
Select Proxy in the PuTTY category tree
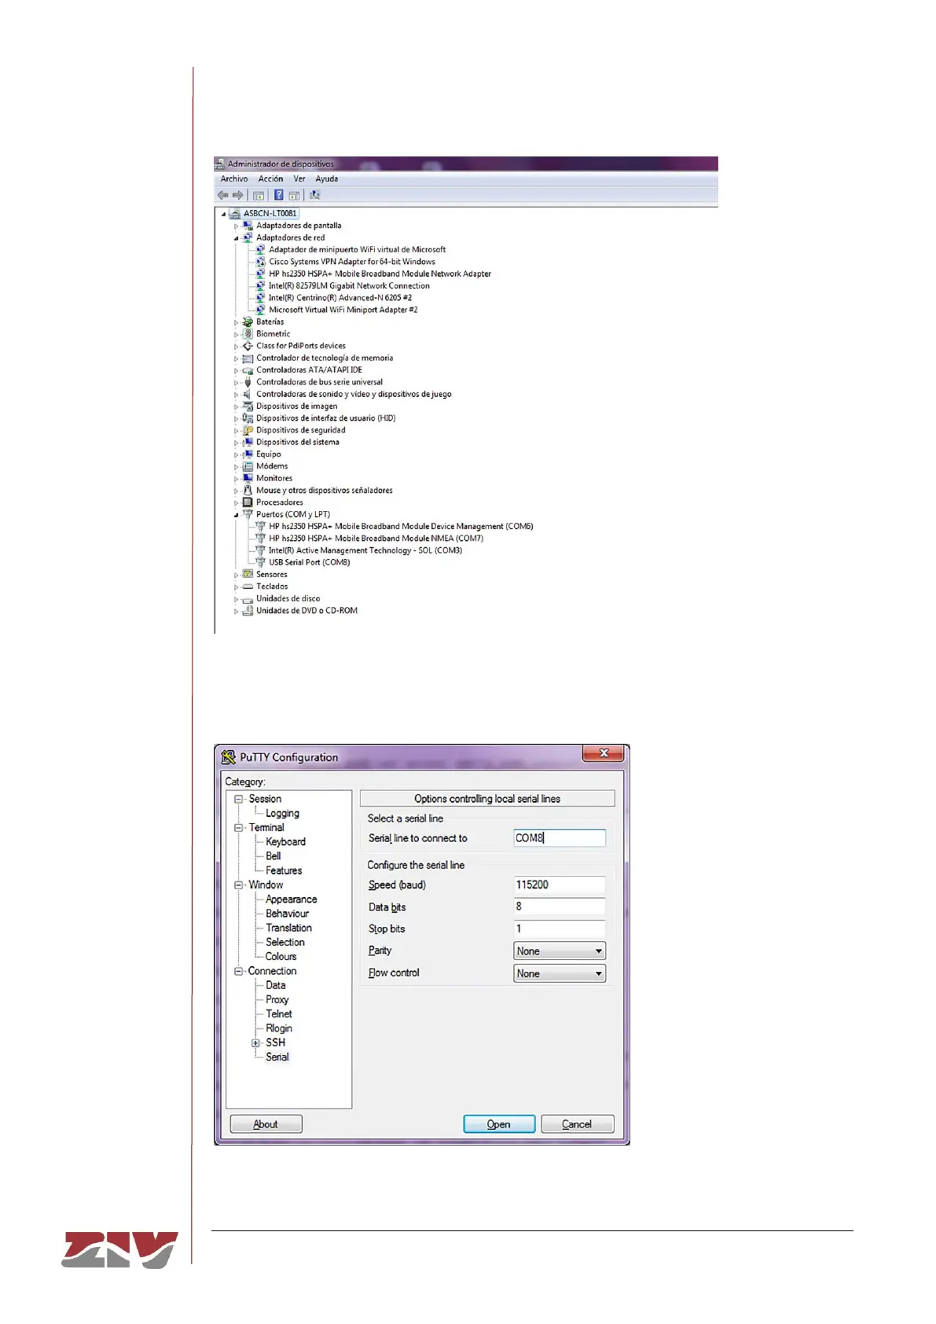[x=277, y=1000]
